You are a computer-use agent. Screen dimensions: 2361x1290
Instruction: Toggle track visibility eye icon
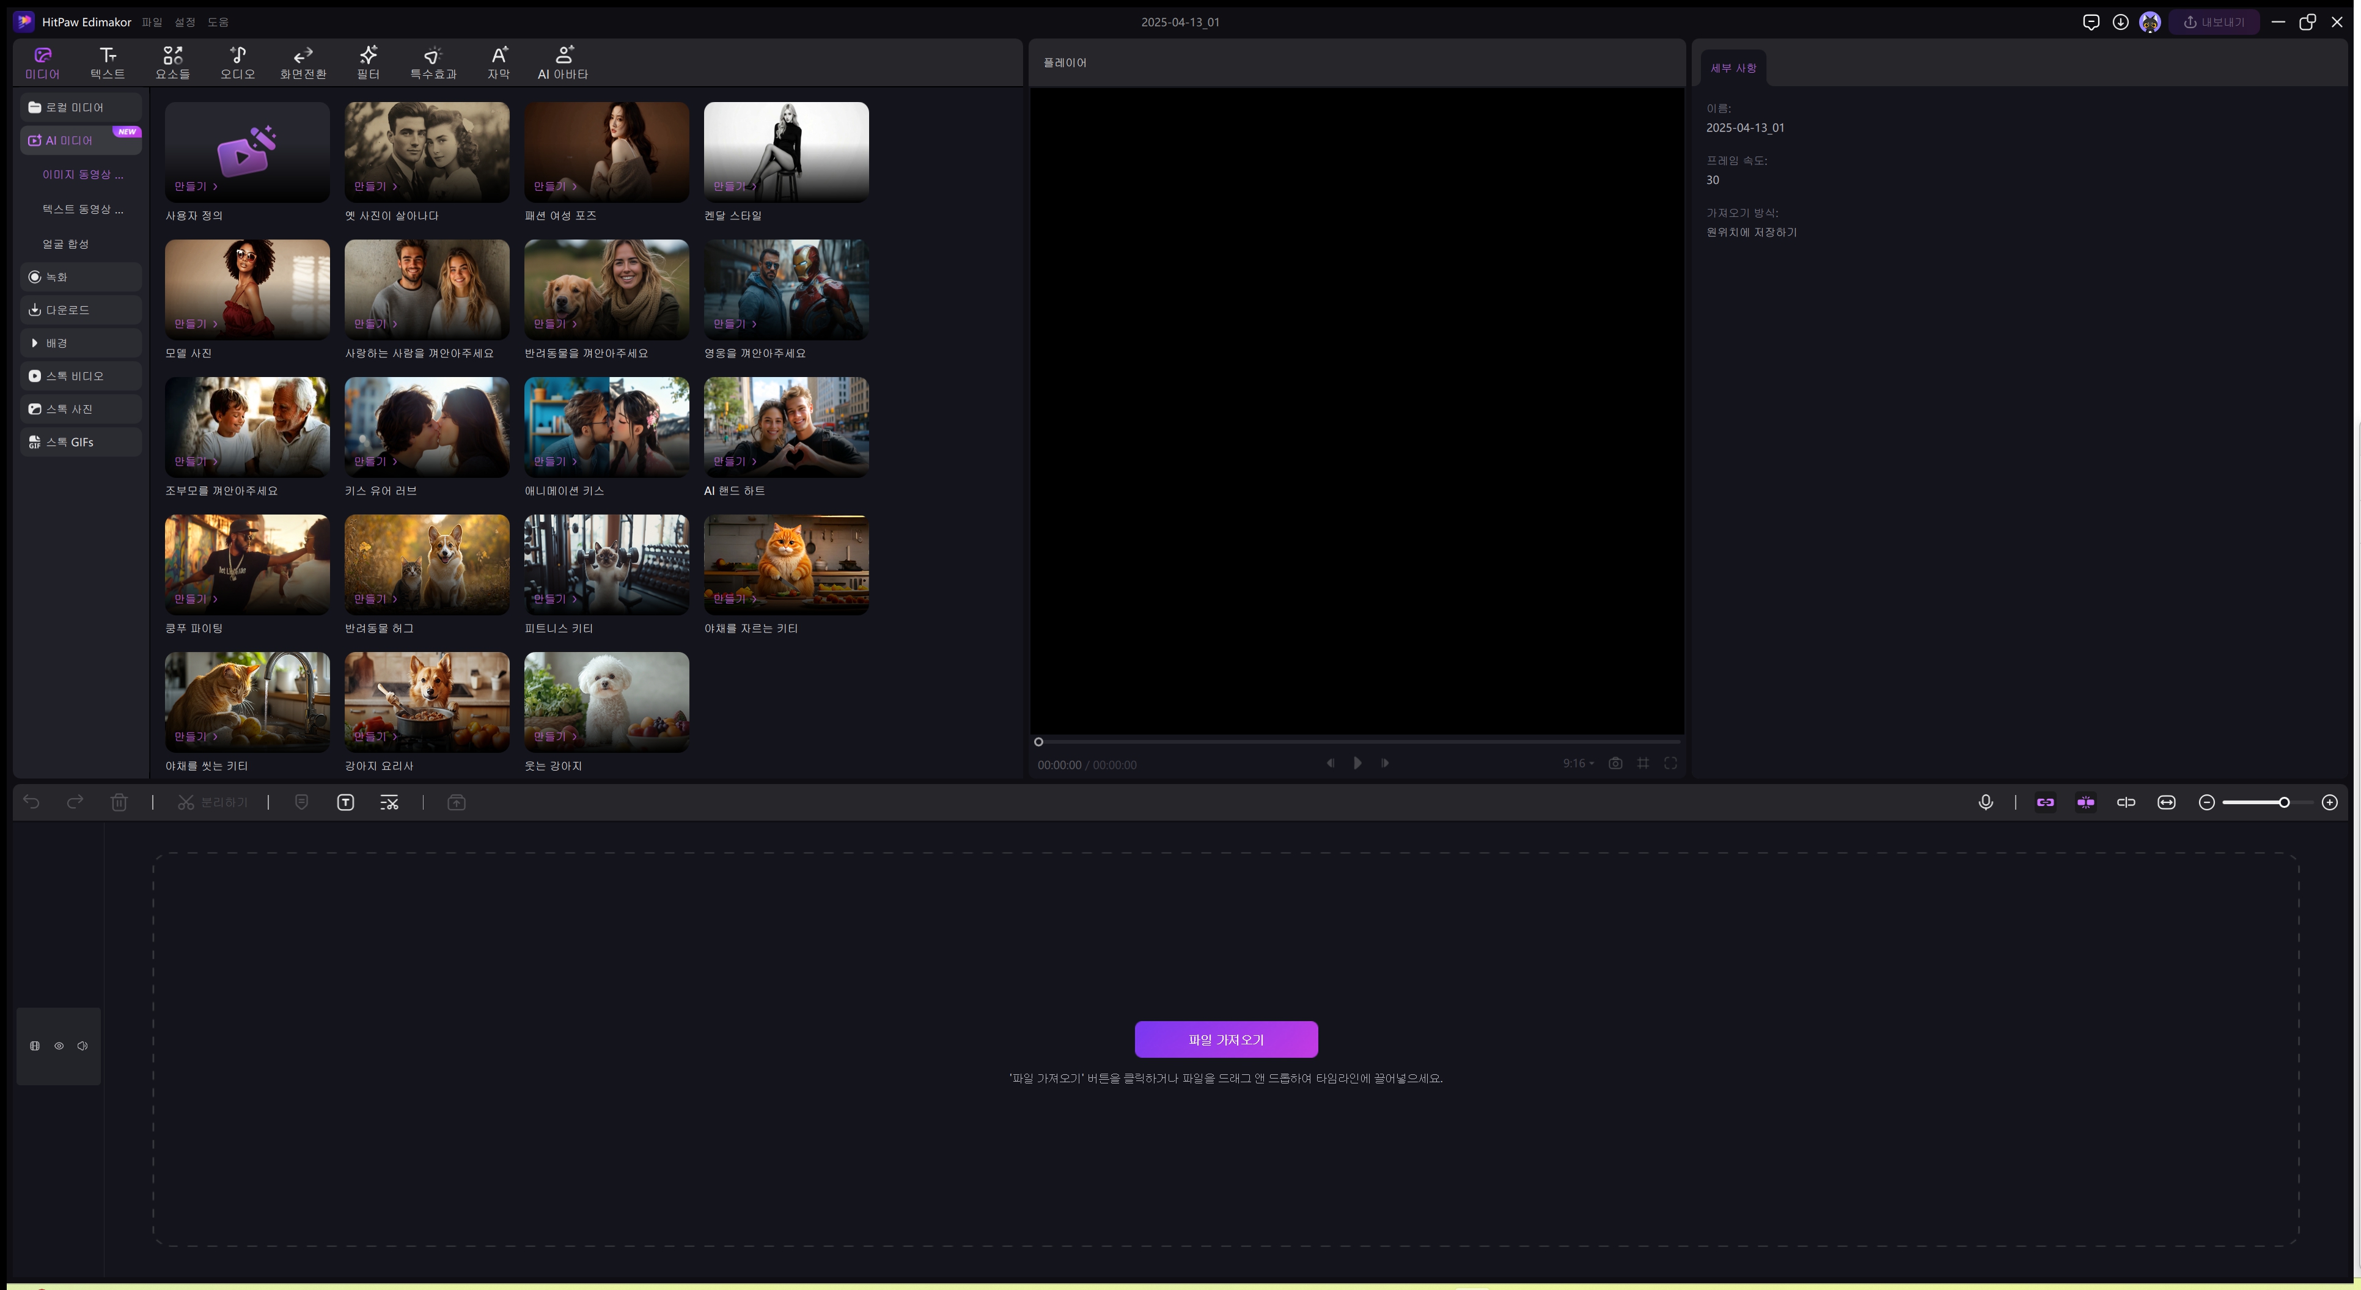[x=59, y=1046]
